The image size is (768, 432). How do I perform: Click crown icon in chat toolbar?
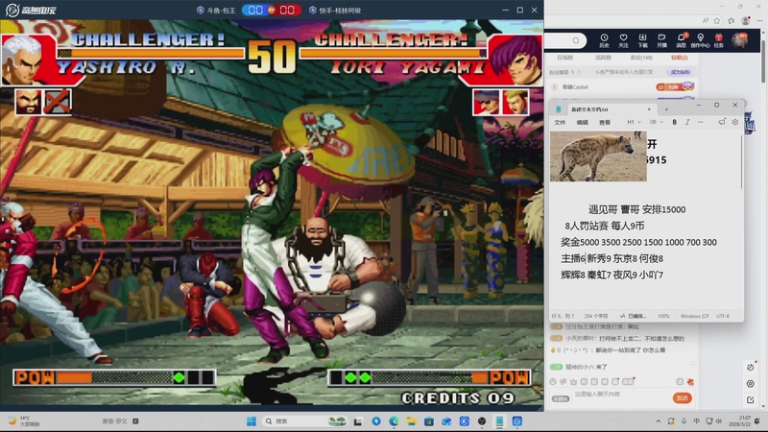coord(573,381)
